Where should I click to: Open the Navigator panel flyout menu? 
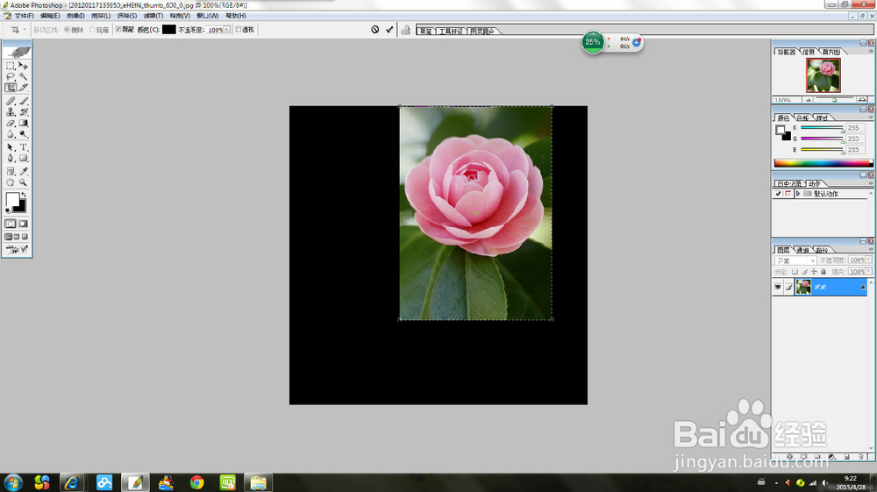[870, 52]
